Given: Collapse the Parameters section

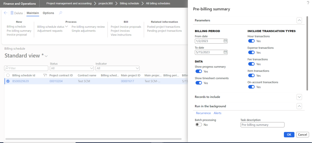Looking at the screenshot, I should pyautogui.click(x=299, y=20).
